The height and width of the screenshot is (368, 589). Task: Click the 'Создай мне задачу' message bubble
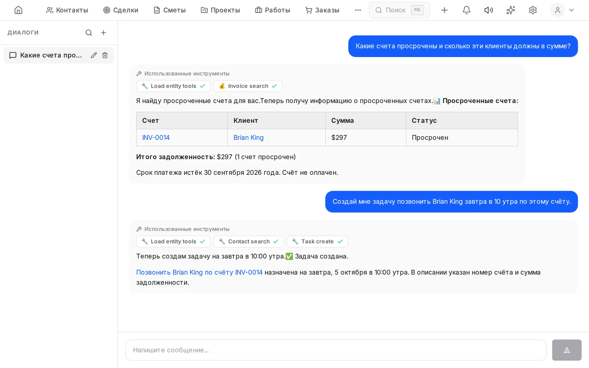pos(452,201)
